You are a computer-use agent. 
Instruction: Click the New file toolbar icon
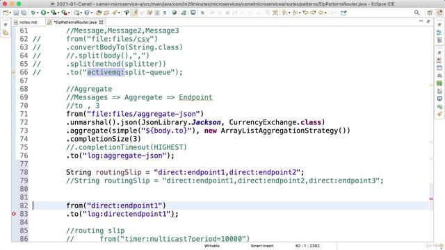[6, 12]
